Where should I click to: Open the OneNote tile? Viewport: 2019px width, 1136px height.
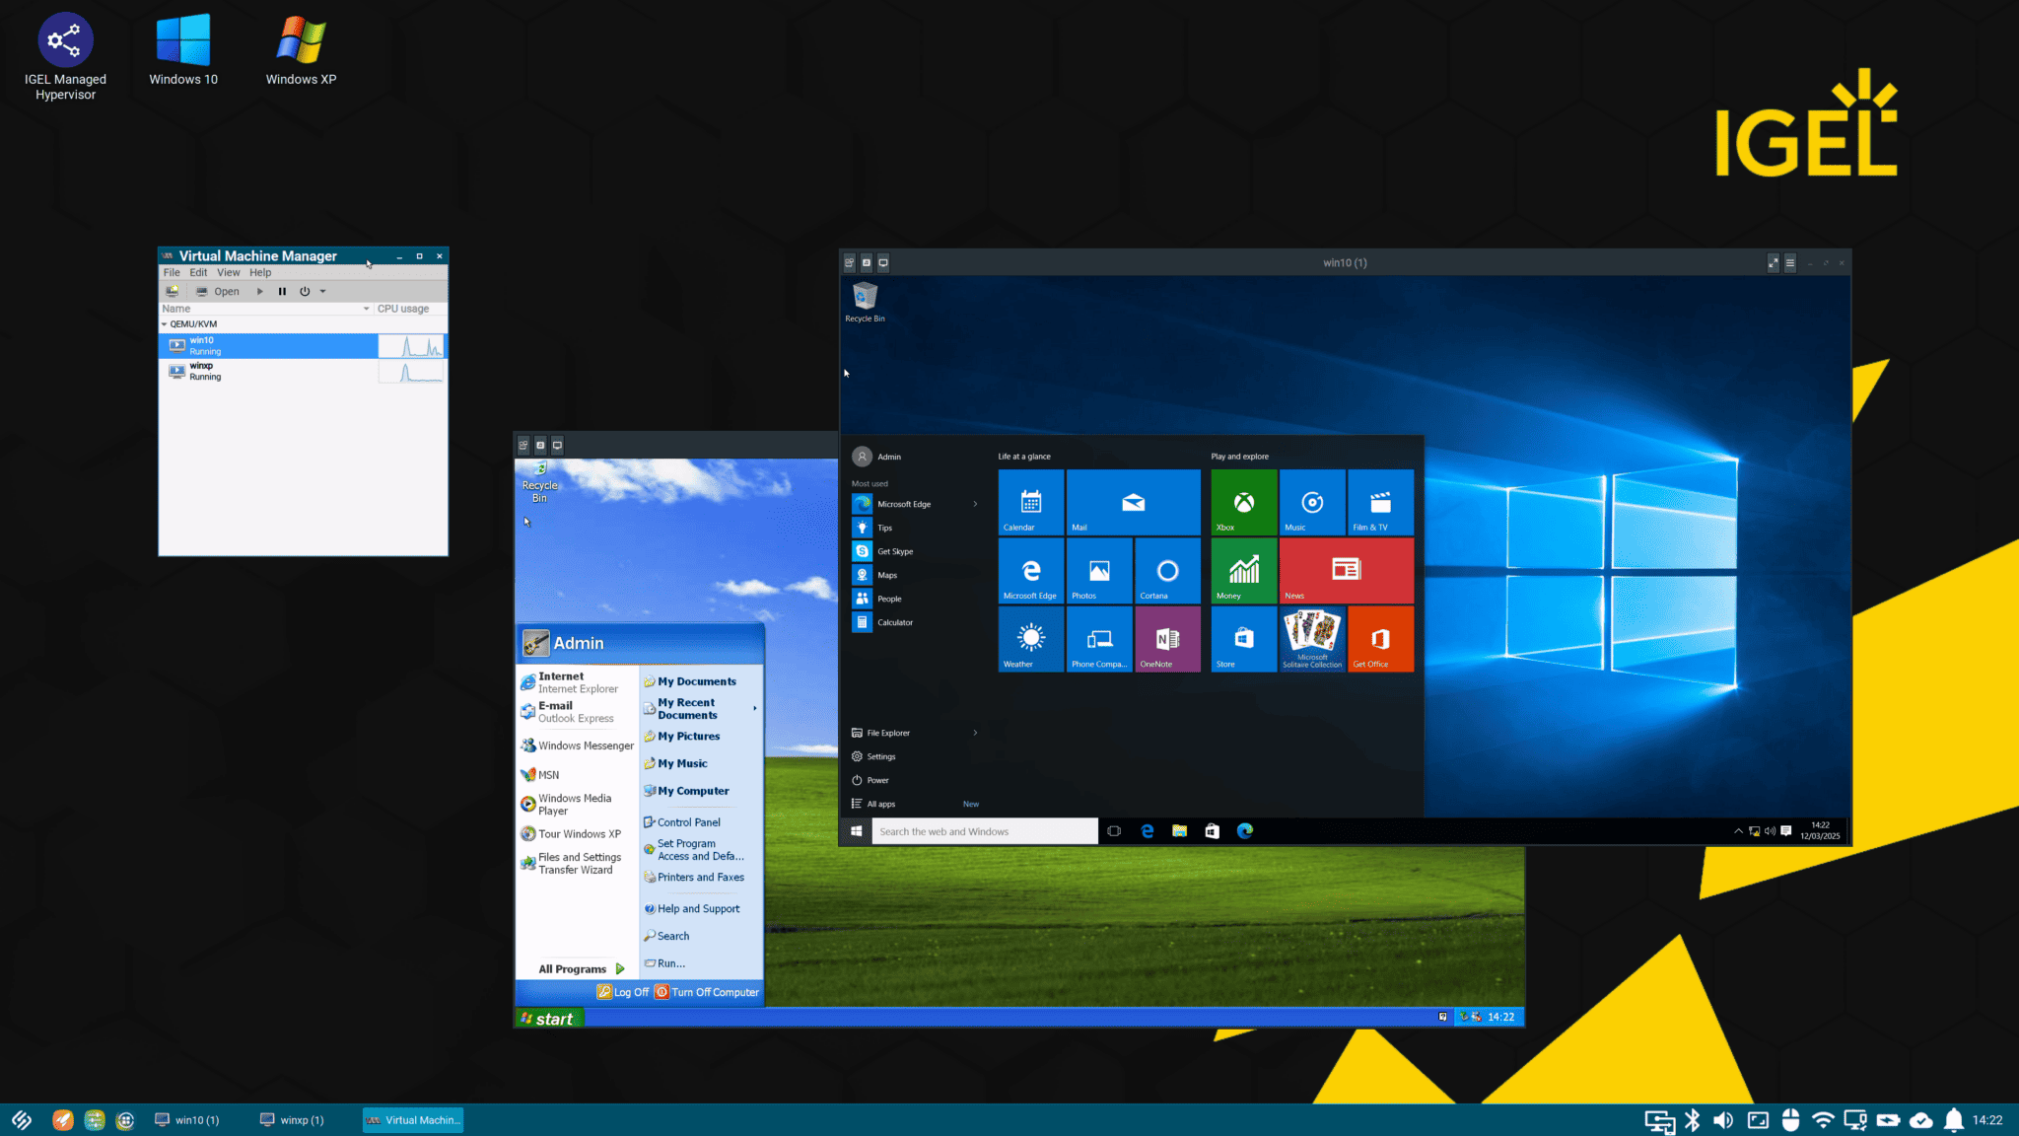[1167, 639]
